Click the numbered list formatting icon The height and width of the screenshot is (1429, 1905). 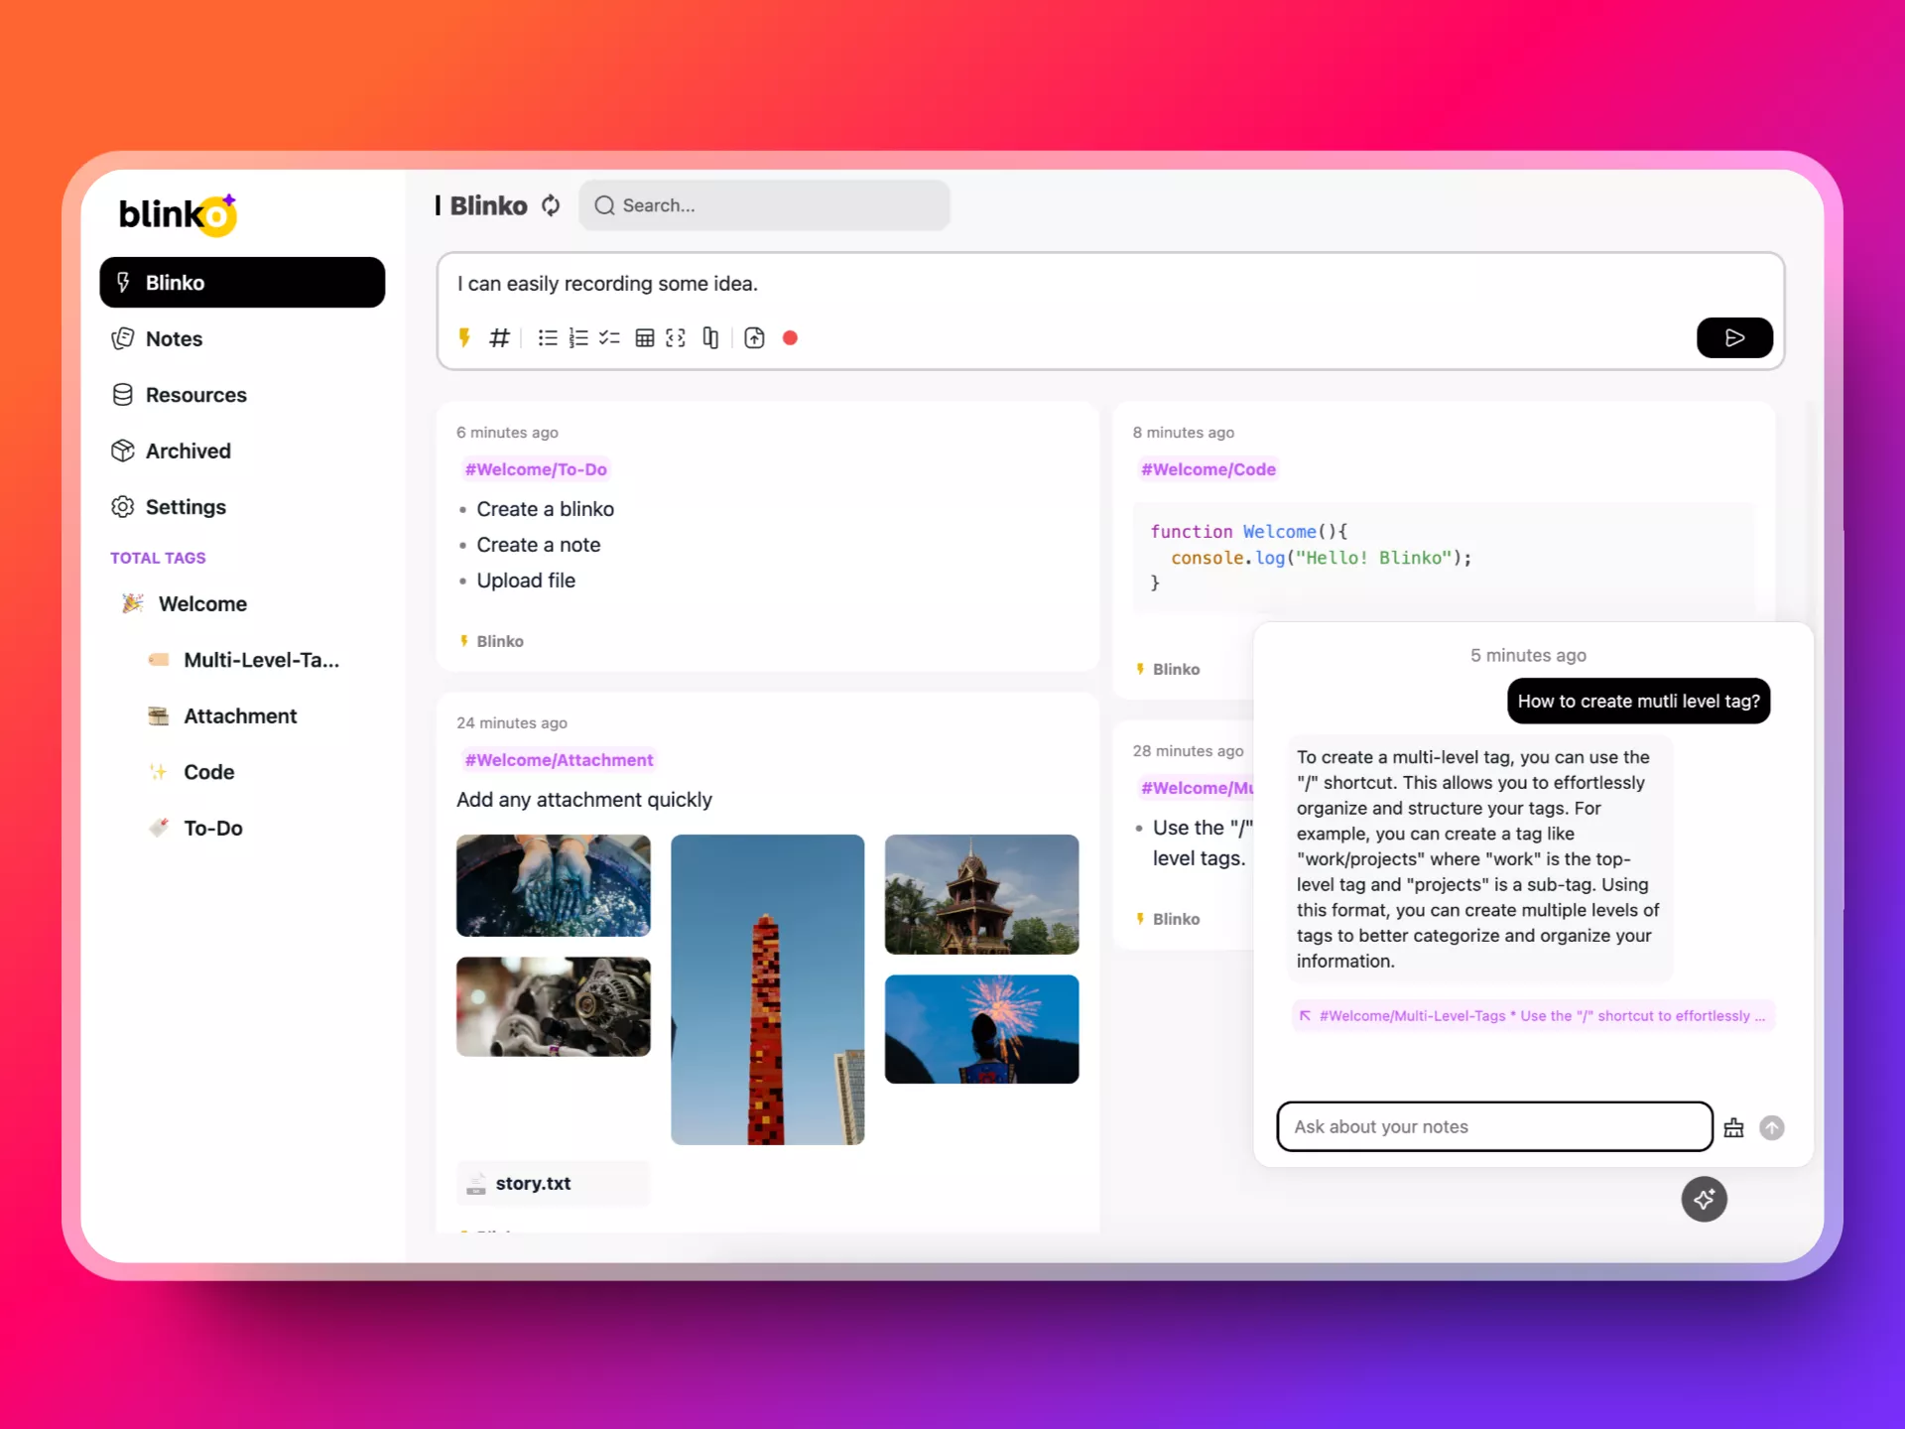tap(577, 337)
